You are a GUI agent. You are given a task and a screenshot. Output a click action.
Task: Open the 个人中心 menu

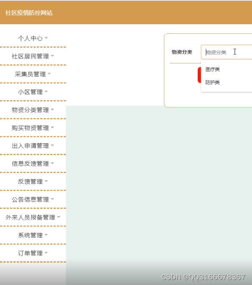(33, 38)
